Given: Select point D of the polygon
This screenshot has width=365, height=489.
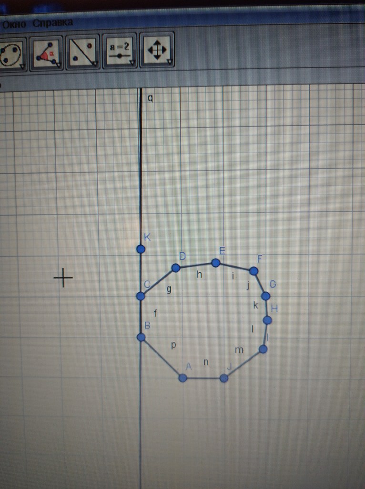Looking at the screenshot, I should click(176, 268).
